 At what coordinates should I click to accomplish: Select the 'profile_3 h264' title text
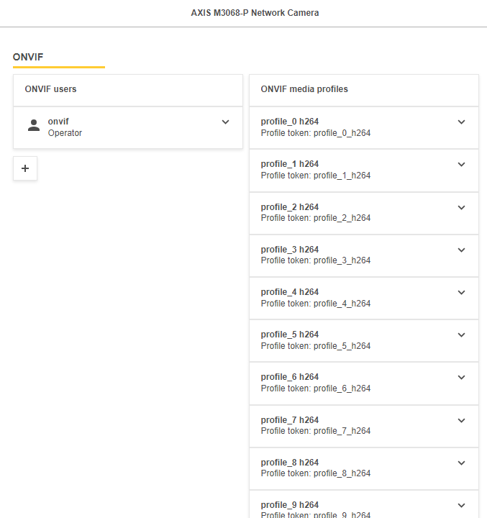click(290, 250)
